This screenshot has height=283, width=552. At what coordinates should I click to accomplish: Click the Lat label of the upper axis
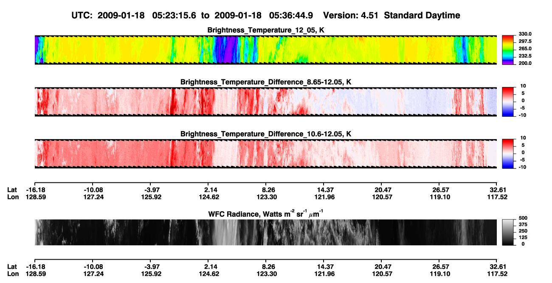click(x=12, y=190)
